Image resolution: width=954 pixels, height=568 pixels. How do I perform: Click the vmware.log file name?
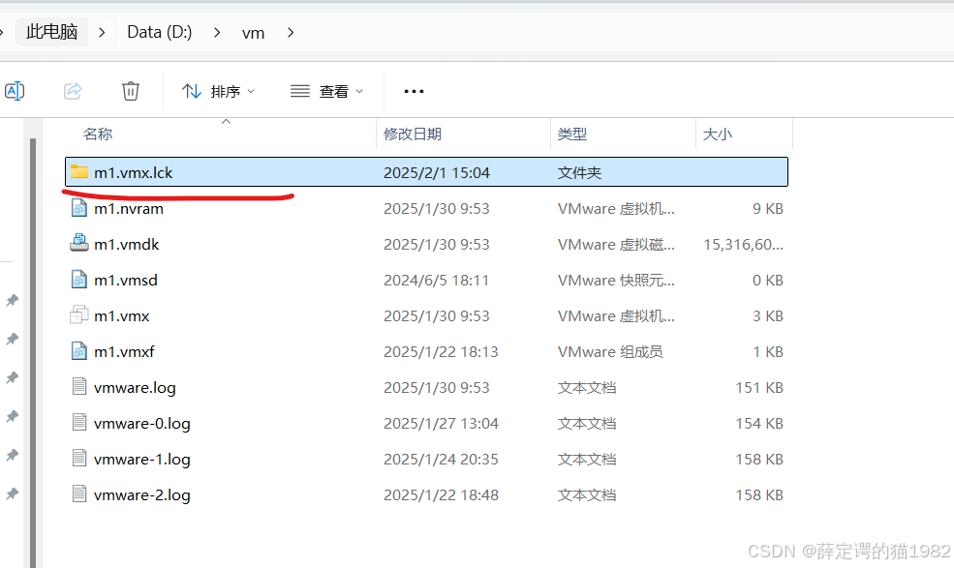tap(135, 388)
